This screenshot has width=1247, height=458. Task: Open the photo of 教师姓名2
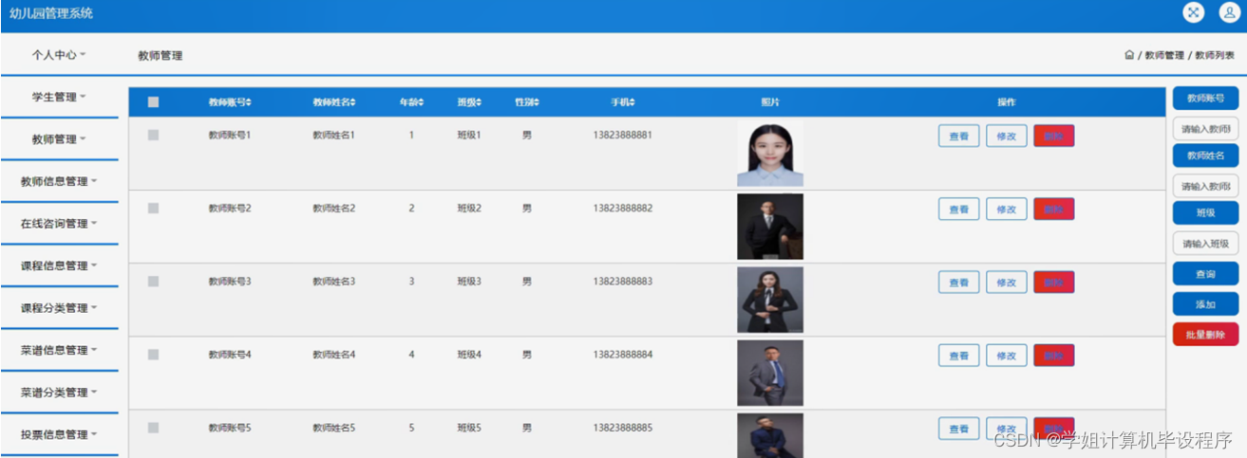point(770,227)
